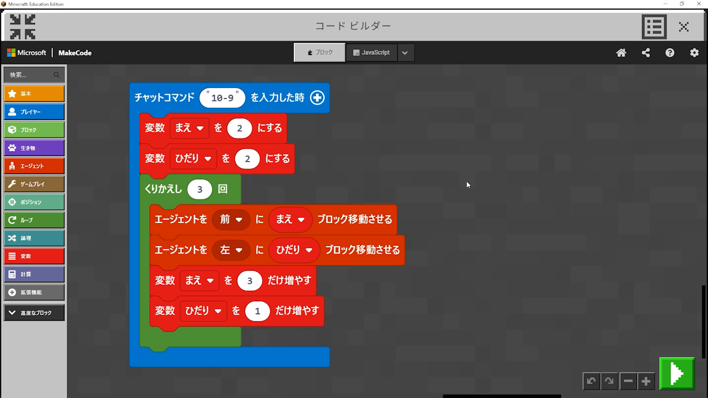This screenshot has height=398, width=708.
Task: Select the ループ category in toolbox
Action: coord(34,220)
